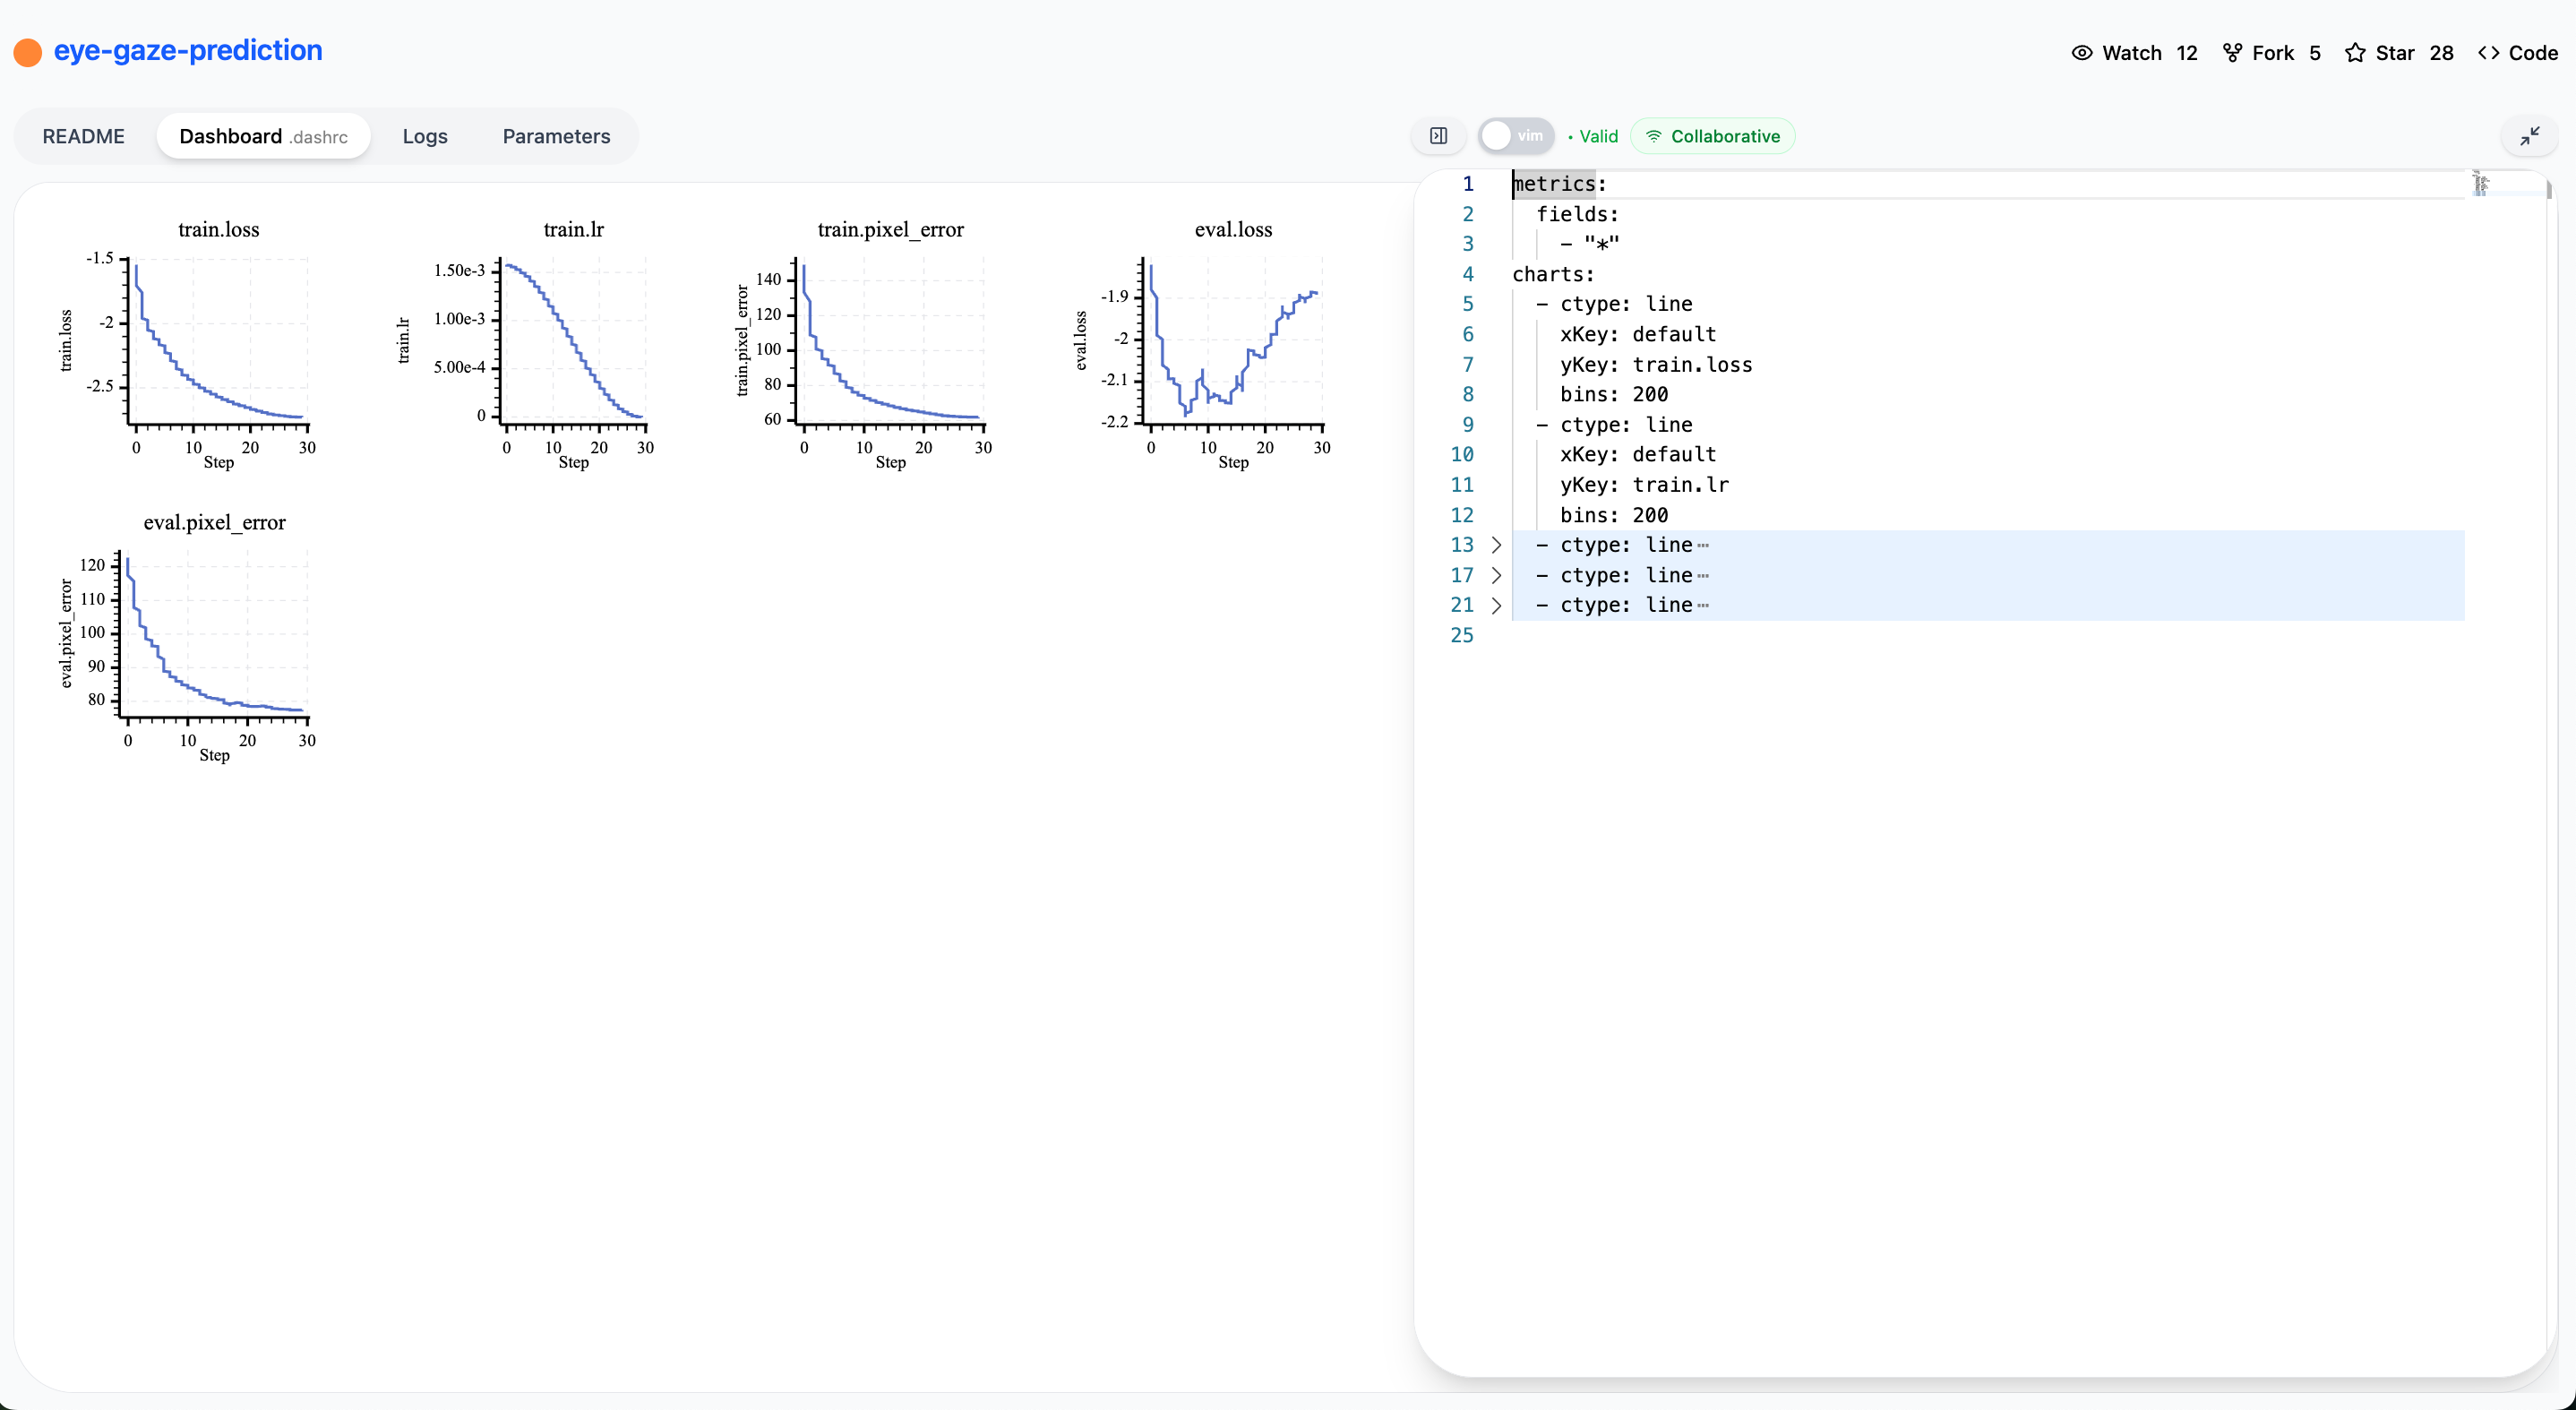Click the 'xKey: default' text on line 10
The image size is (2576, 1410).
(x=1638, y=454)
